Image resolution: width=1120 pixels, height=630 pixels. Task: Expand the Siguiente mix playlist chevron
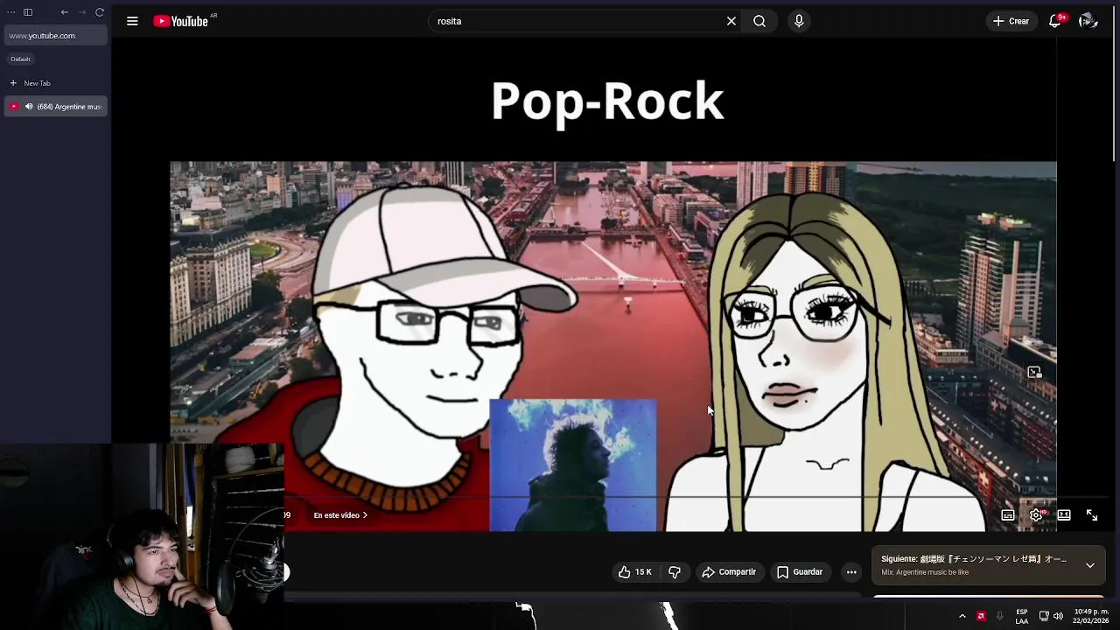coord(1090,565)
